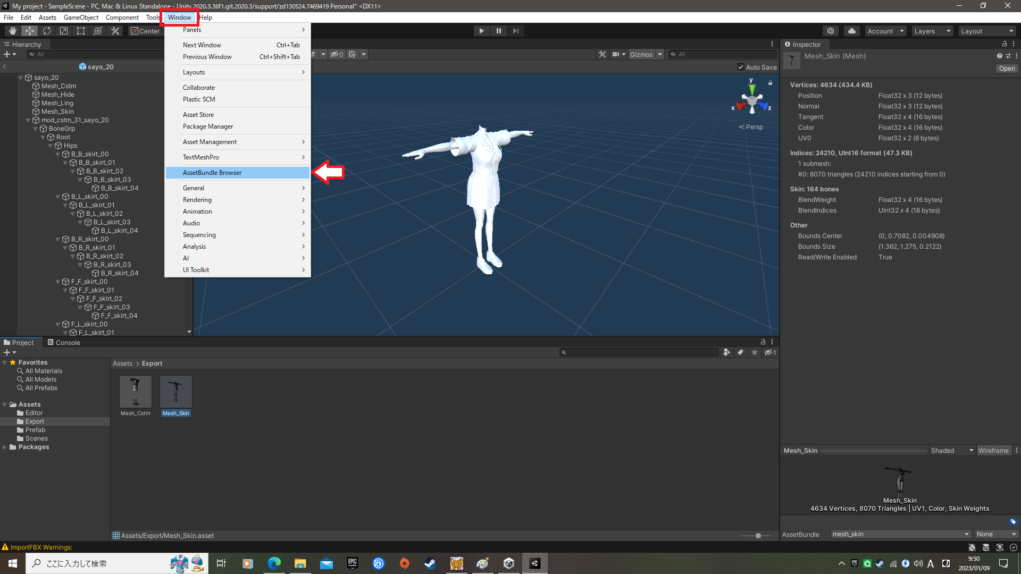Image resolution: width=1021 pixels, height=574 pixels.
Task: Open the Layers dropdown
Action: 932,31
